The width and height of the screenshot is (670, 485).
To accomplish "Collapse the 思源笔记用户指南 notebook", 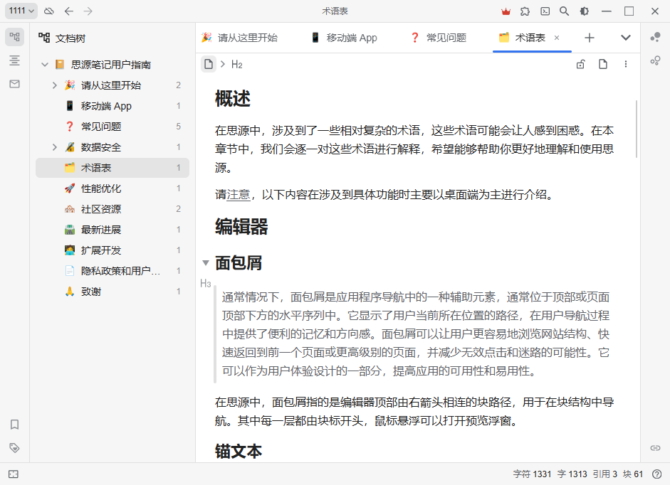I will 45,65.
